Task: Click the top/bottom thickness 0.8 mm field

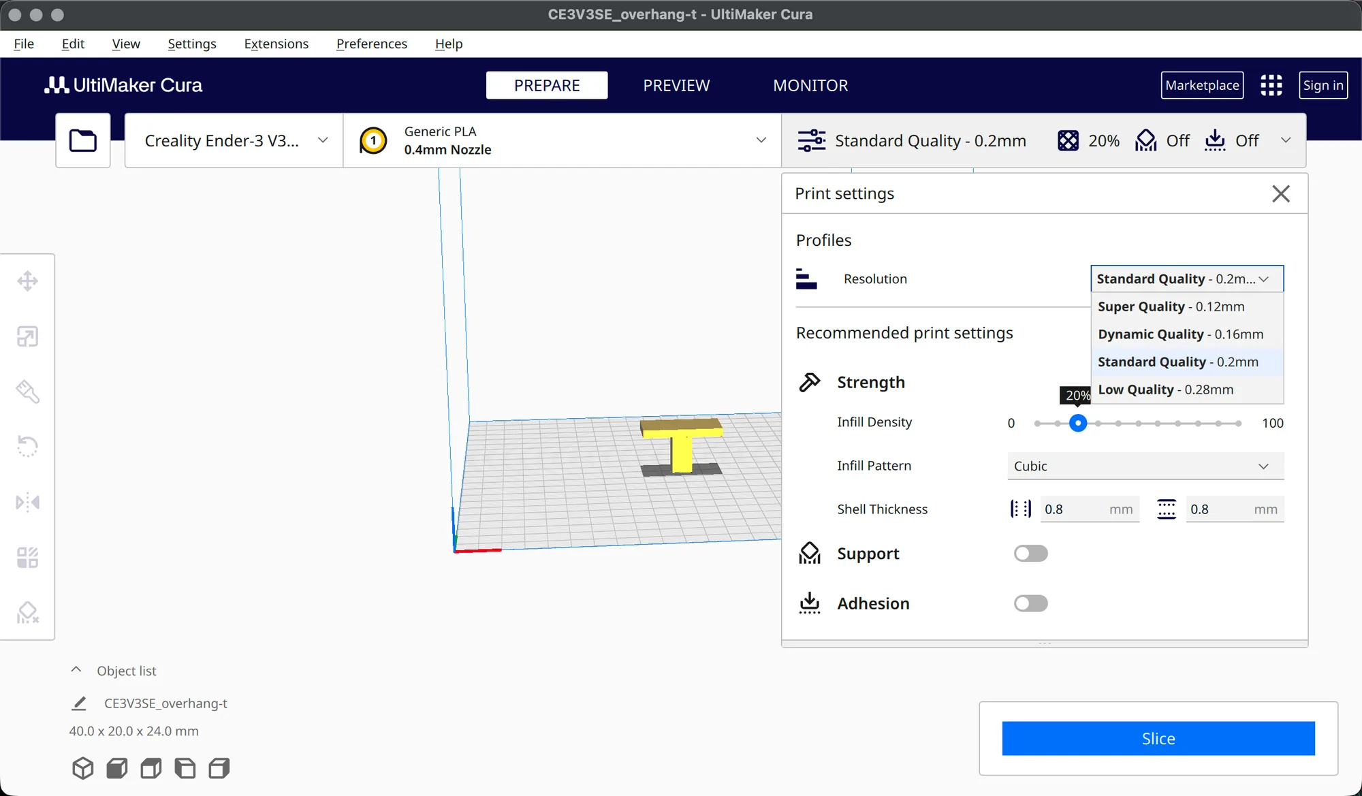Action: [1235, 509]
